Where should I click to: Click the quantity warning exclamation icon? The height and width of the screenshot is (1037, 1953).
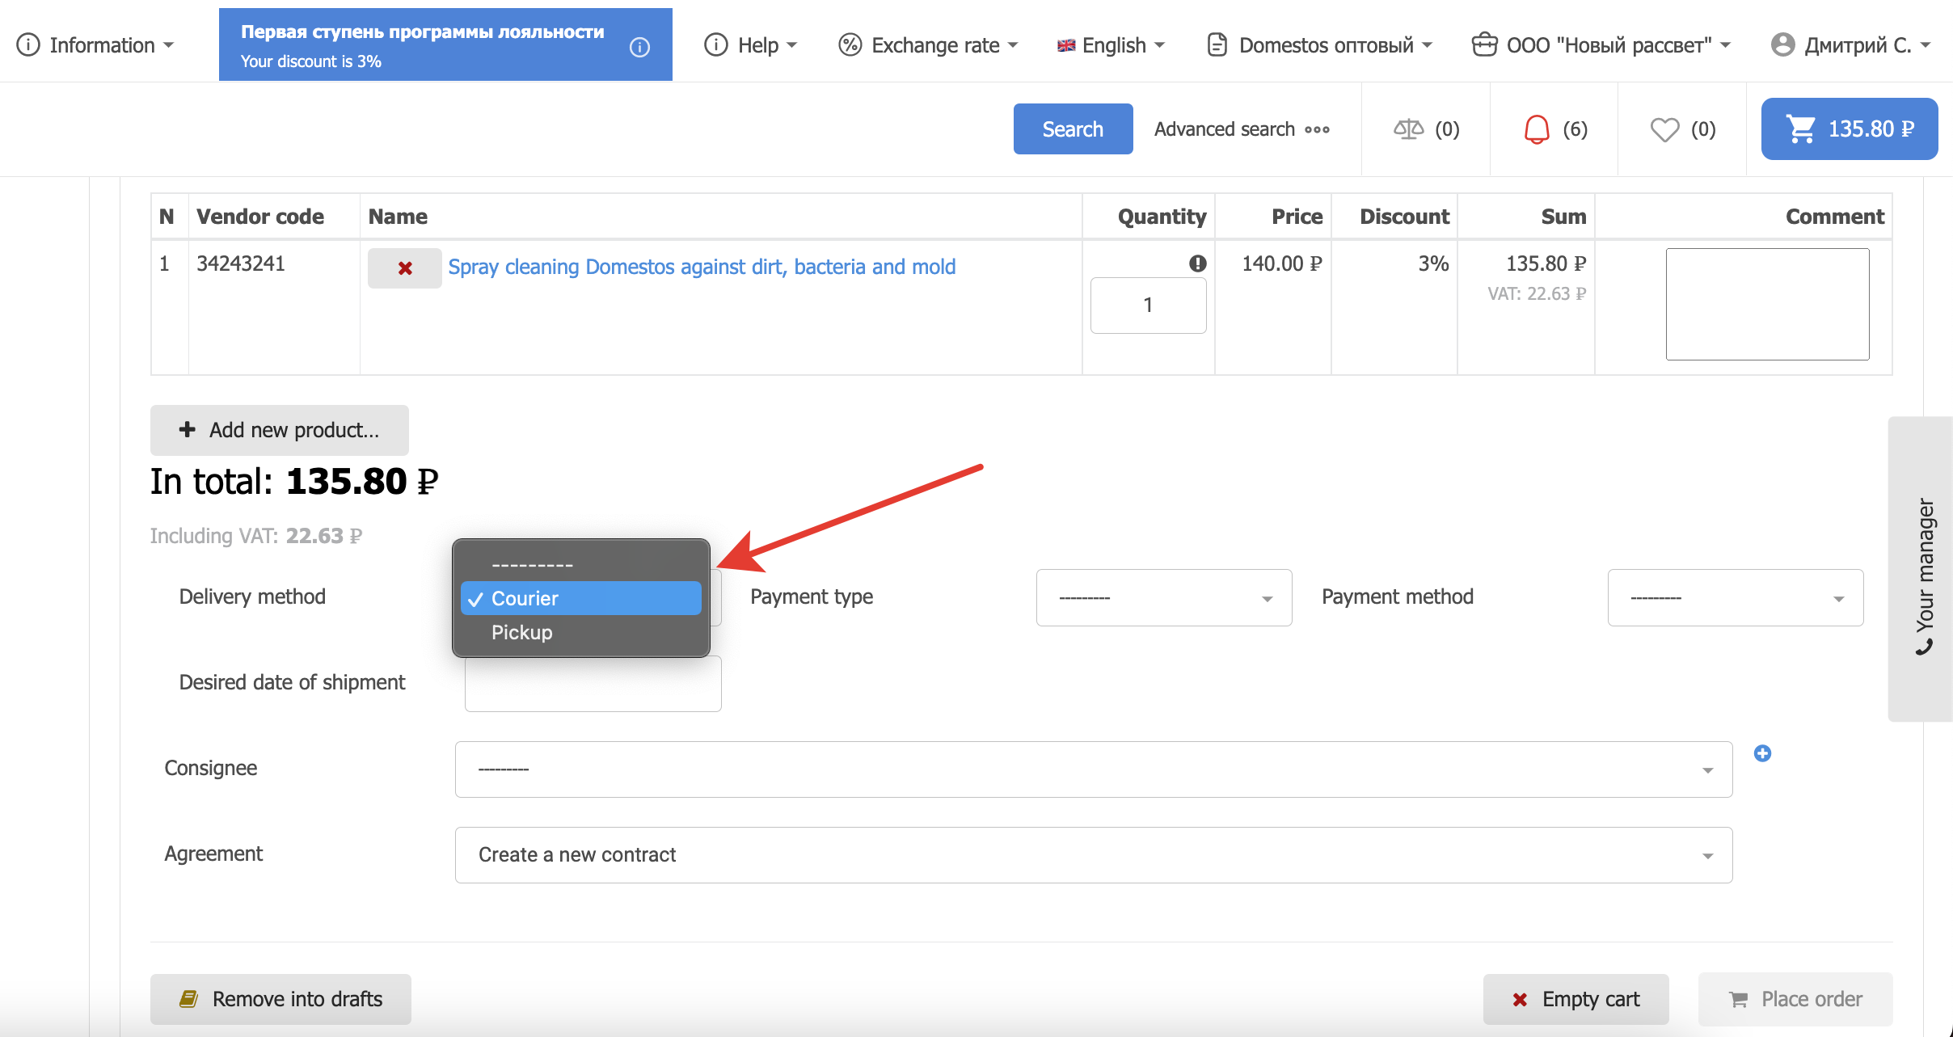click(x=1197, y=263)
